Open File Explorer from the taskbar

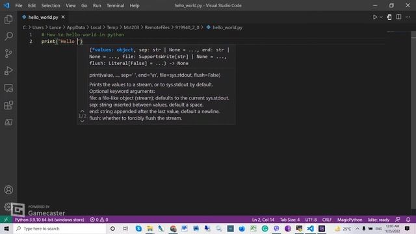click(x=150, y=228)
